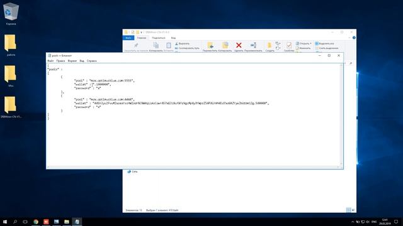Select the SRBMiner-CN folder on the desktop

[11, 107]
